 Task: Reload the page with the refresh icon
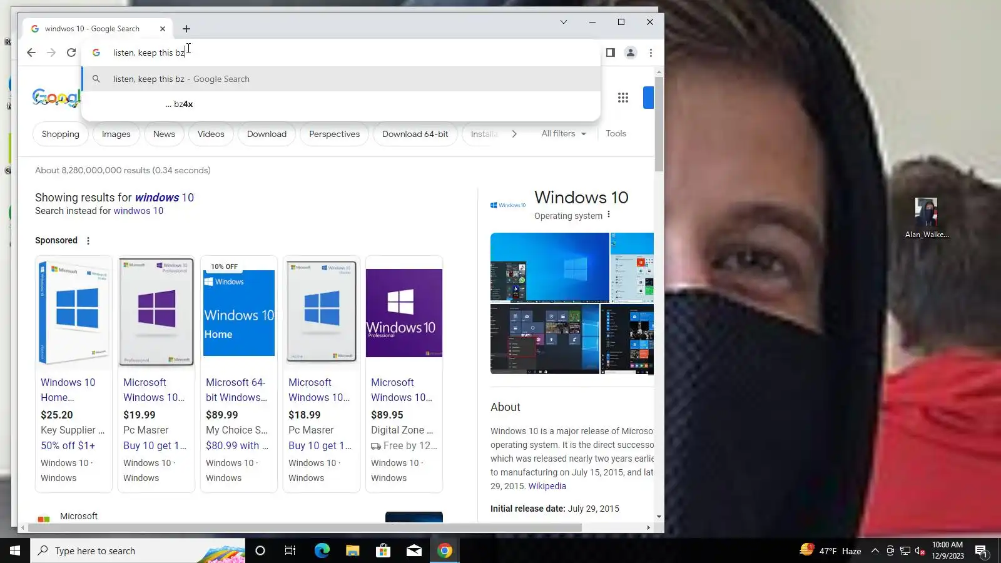[x=71, y=53]
